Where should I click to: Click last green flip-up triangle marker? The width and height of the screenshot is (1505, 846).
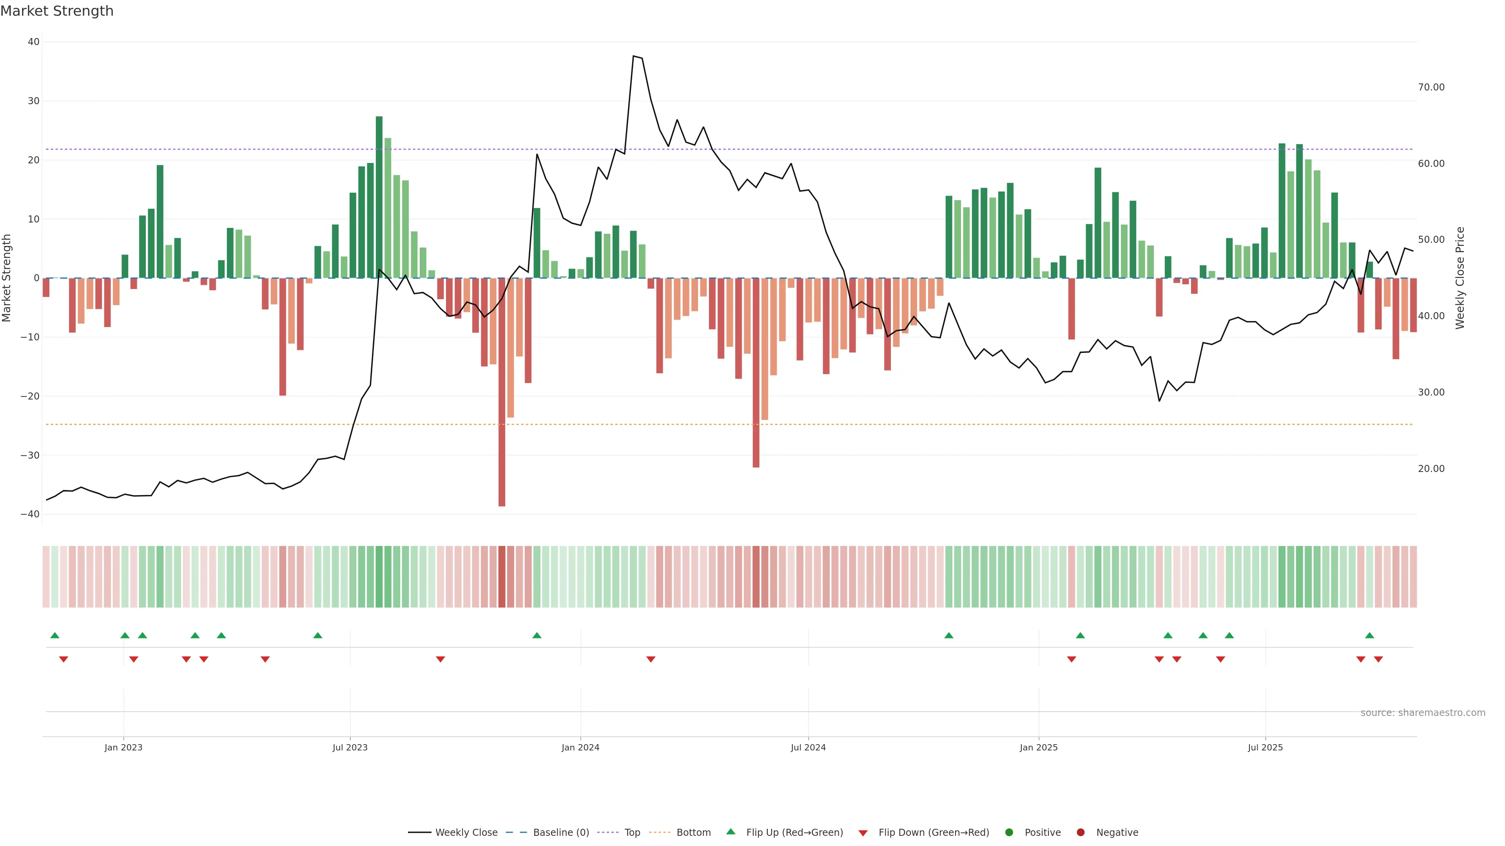click(x=1369, y=635)
